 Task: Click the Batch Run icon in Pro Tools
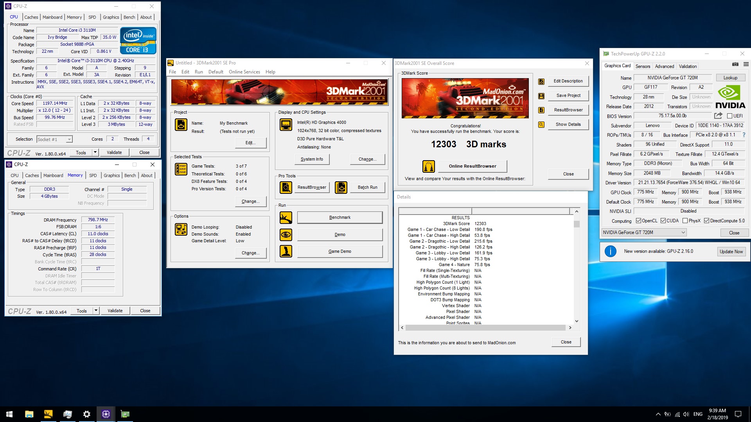click(341, 188)
